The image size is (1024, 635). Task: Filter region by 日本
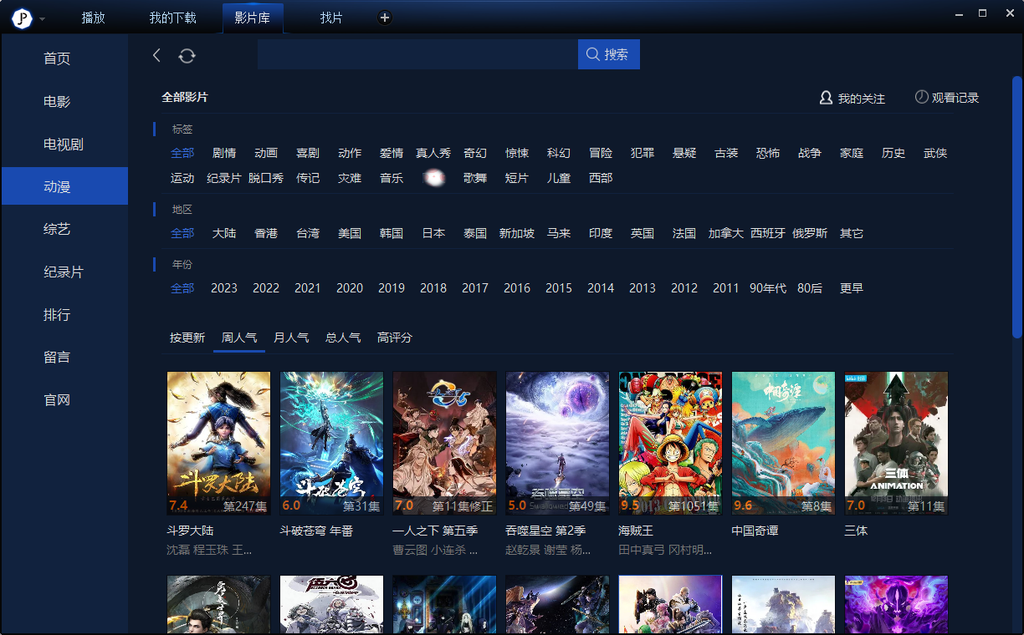tap(433, 233)
